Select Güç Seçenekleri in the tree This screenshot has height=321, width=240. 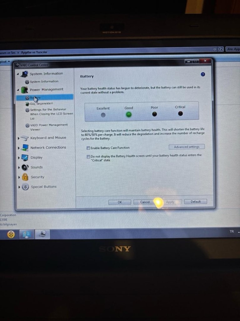coord(42,103)
